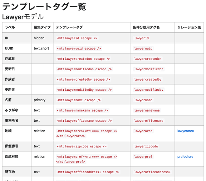
Task: Click the テンプレートタグ column header
Action: coord(92,28)
